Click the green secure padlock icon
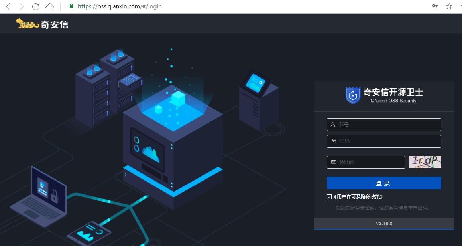 click(x=71, y=6)
